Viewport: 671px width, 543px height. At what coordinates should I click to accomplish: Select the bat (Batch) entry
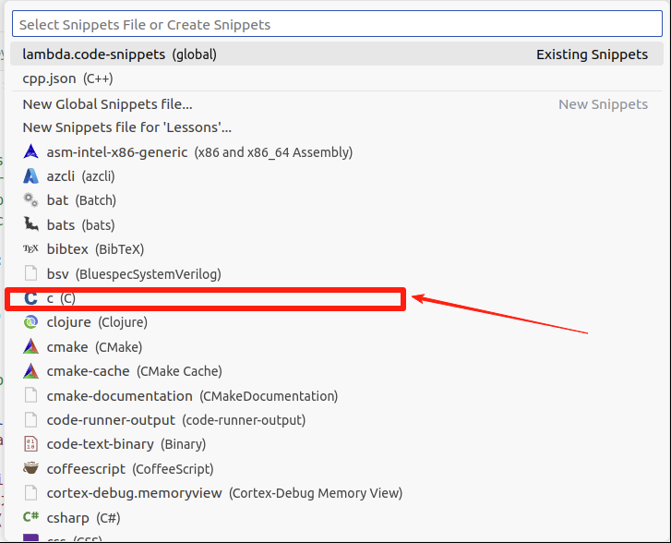tap(337, 200)
